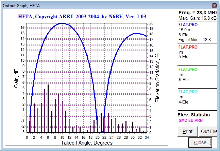Screen dimensions: 220x151
Task: Click the tallest elevation bar at 6 degrees
Action: (48, 109)
